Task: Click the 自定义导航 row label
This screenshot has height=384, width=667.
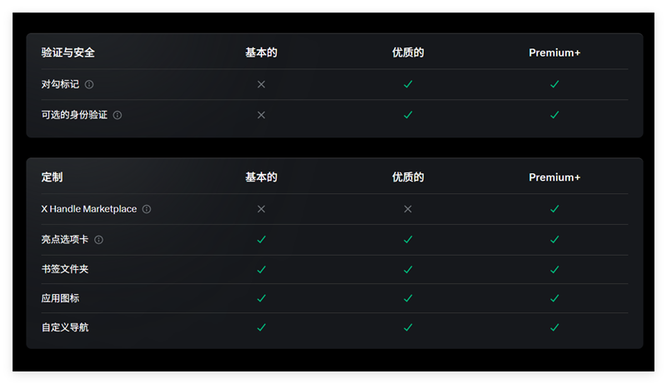Action: [x=65, y=327]
